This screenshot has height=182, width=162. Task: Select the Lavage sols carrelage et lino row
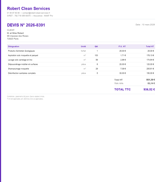81,60
